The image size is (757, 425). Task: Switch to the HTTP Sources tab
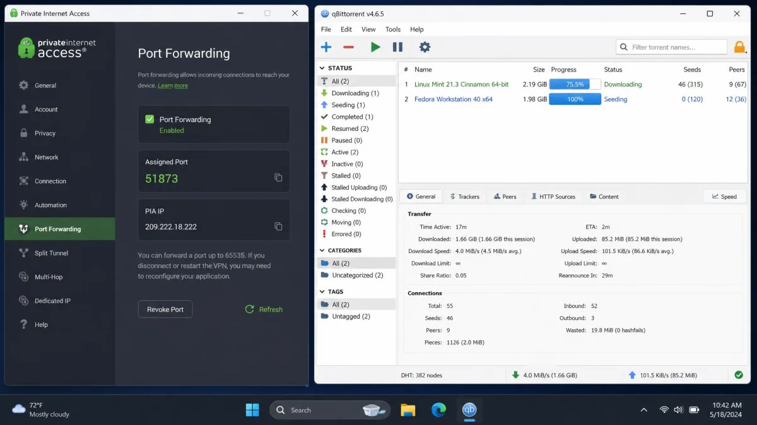click(553, 196)
